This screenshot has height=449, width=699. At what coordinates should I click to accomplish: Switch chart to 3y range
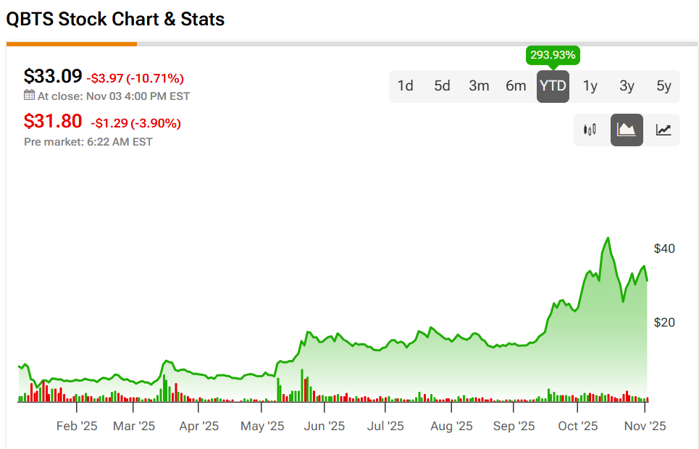coord(627,86)
